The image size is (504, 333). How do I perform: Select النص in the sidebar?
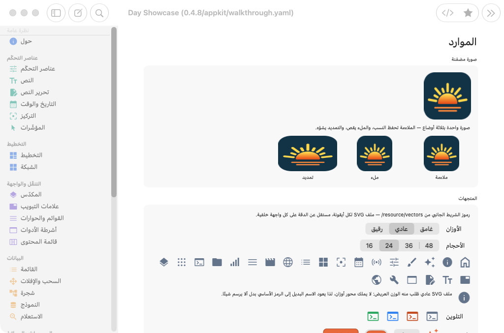point(55,81)
